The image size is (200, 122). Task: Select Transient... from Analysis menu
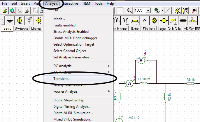pyautogui.click(x=62, y=79)
